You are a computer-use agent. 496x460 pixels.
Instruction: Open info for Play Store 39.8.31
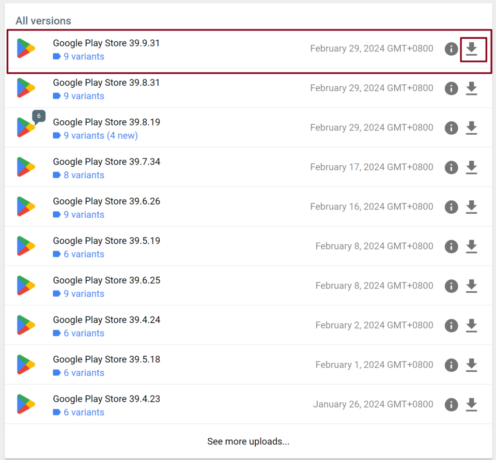451,88
